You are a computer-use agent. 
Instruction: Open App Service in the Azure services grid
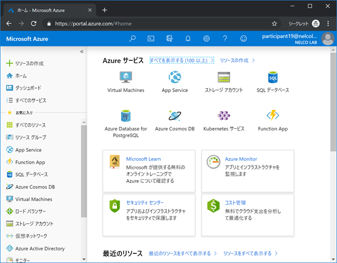point(174,82)
